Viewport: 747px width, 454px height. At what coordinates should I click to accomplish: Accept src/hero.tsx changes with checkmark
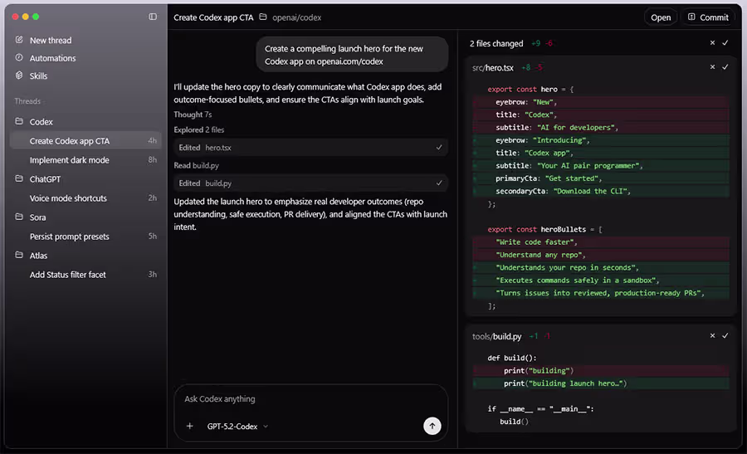(725, 67)
